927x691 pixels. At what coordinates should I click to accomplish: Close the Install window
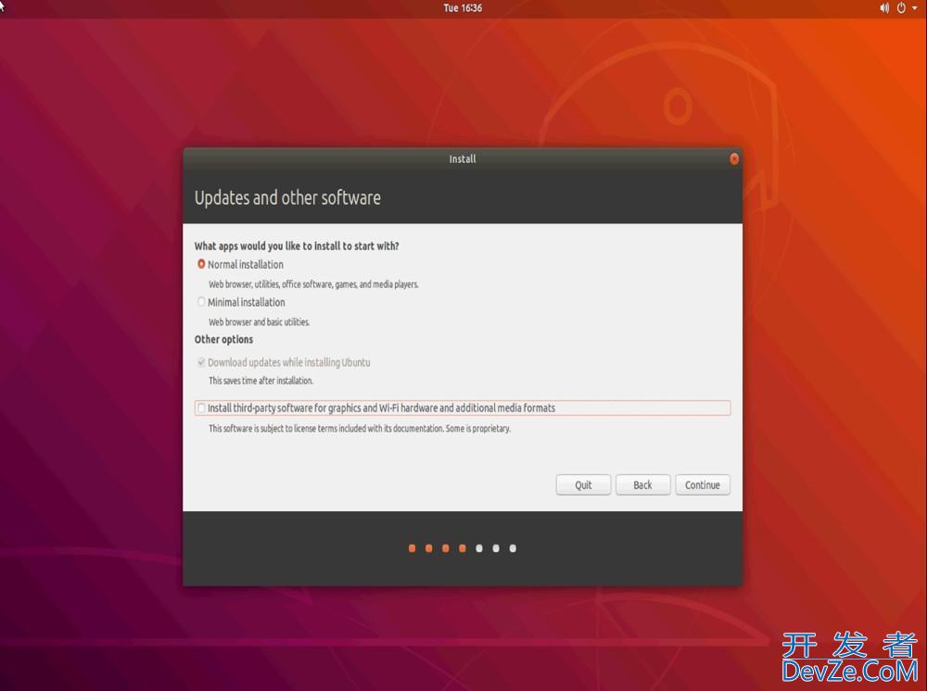(733, 159)
